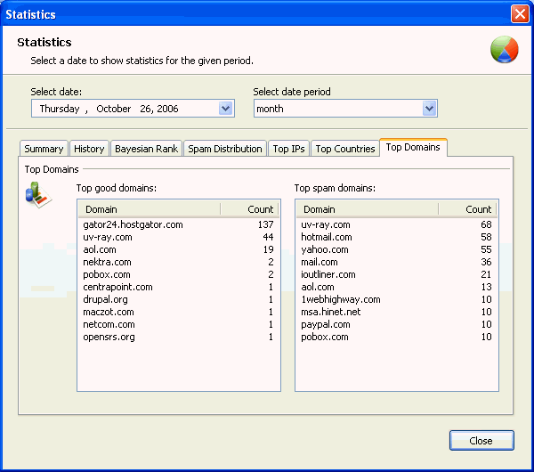This screenshot has height=472, width=534.
Task: Select msa.hinet.net spam domain row
Action: point(397,312)
